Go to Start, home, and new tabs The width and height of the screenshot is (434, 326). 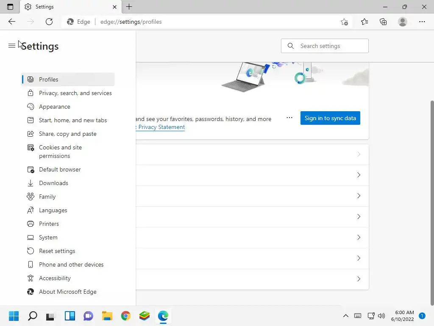click(x=68, y=120)
